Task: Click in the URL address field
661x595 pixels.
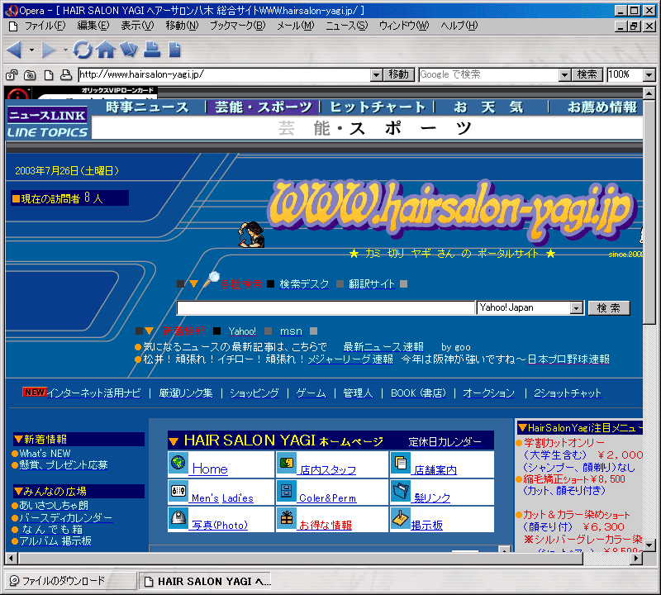Action: pyautogui.click(x=225, y=75)
